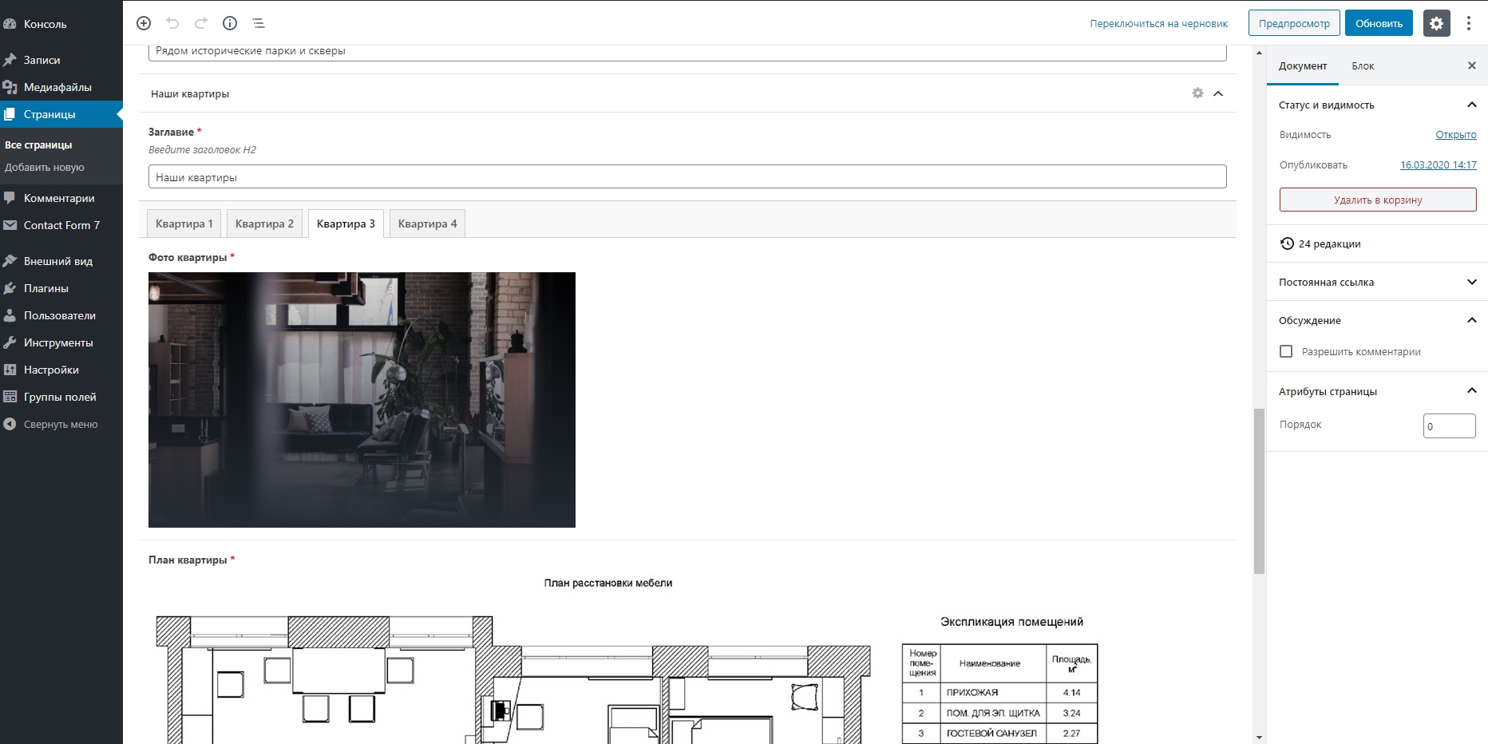Click the Инструменты wrench icon

point(10,342)
